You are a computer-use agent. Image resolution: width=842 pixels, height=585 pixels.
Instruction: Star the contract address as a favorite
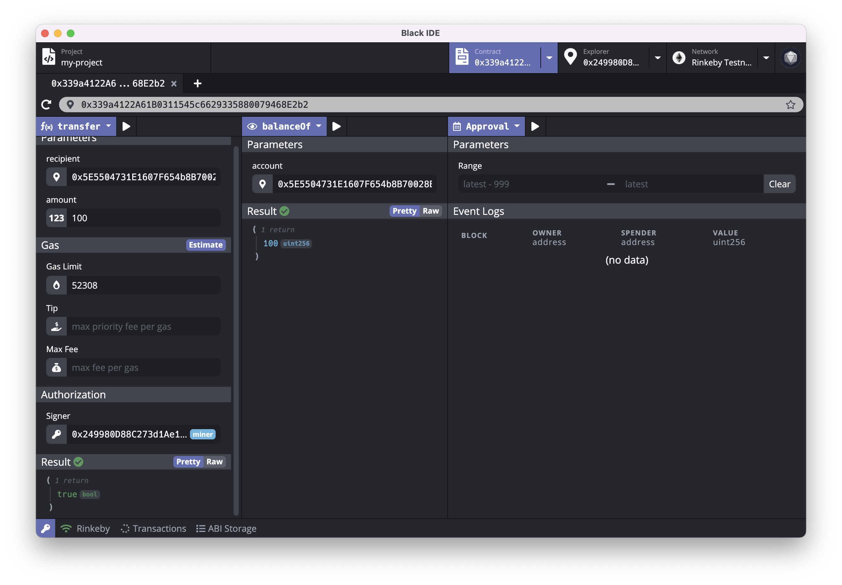coord(790,105)
